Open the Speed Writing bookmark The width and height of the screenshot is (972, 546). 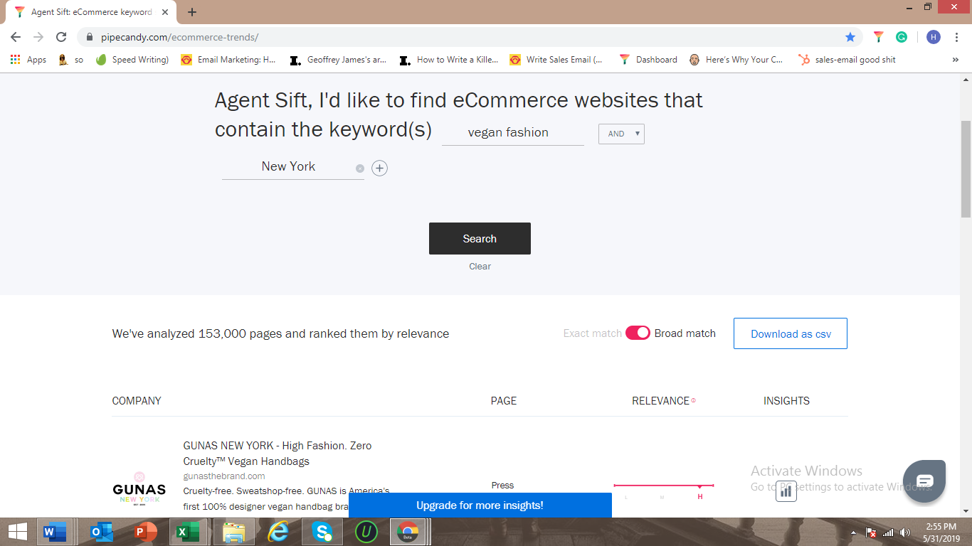tap(132, 60)
